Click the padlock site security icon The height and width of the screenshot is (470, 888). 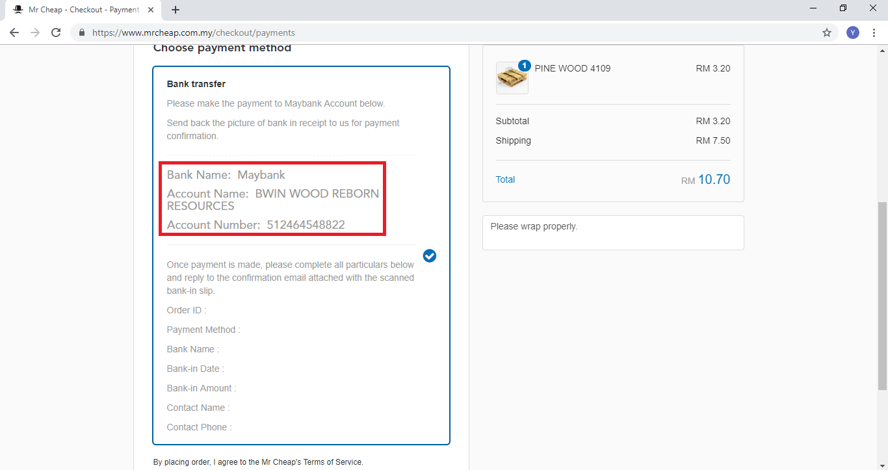pos(82,33)
